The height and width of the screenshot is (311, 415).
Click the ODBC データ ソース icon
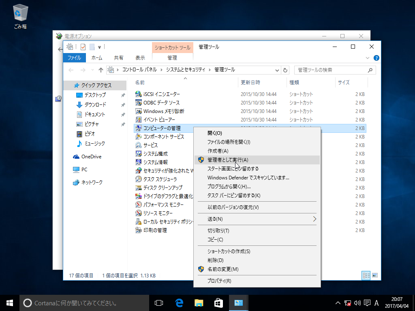[138, 102]
